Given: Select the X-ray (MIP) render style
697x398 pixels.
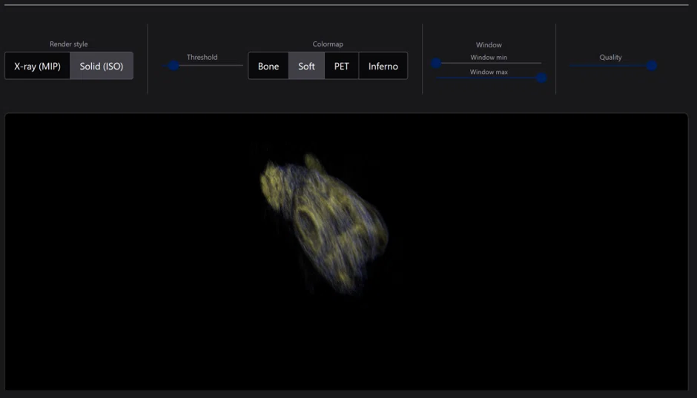Looking at the screenshot, I should pyautogui.click(x=37, y=66).
